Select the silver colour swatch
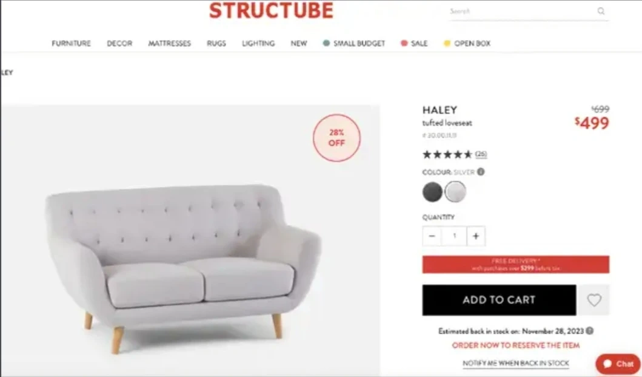 pos(455,192)
